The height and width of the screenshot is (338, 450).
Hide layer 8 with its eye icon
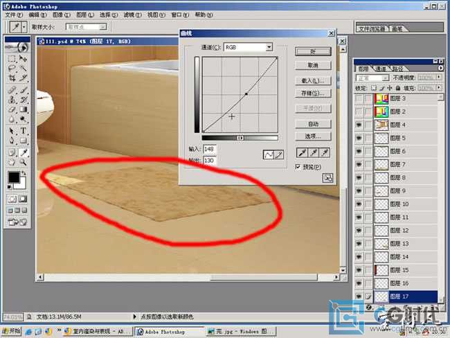[359, 178]
